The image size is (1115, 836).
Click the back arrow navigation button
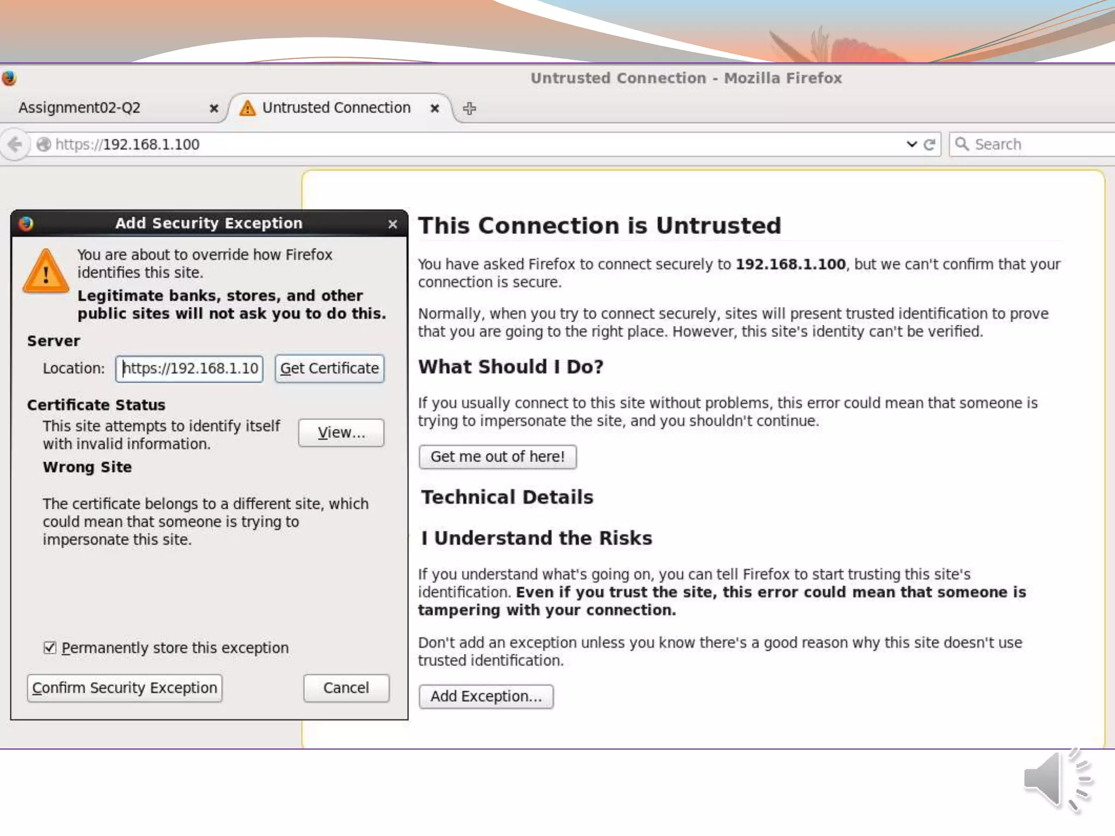pos(15,144)
